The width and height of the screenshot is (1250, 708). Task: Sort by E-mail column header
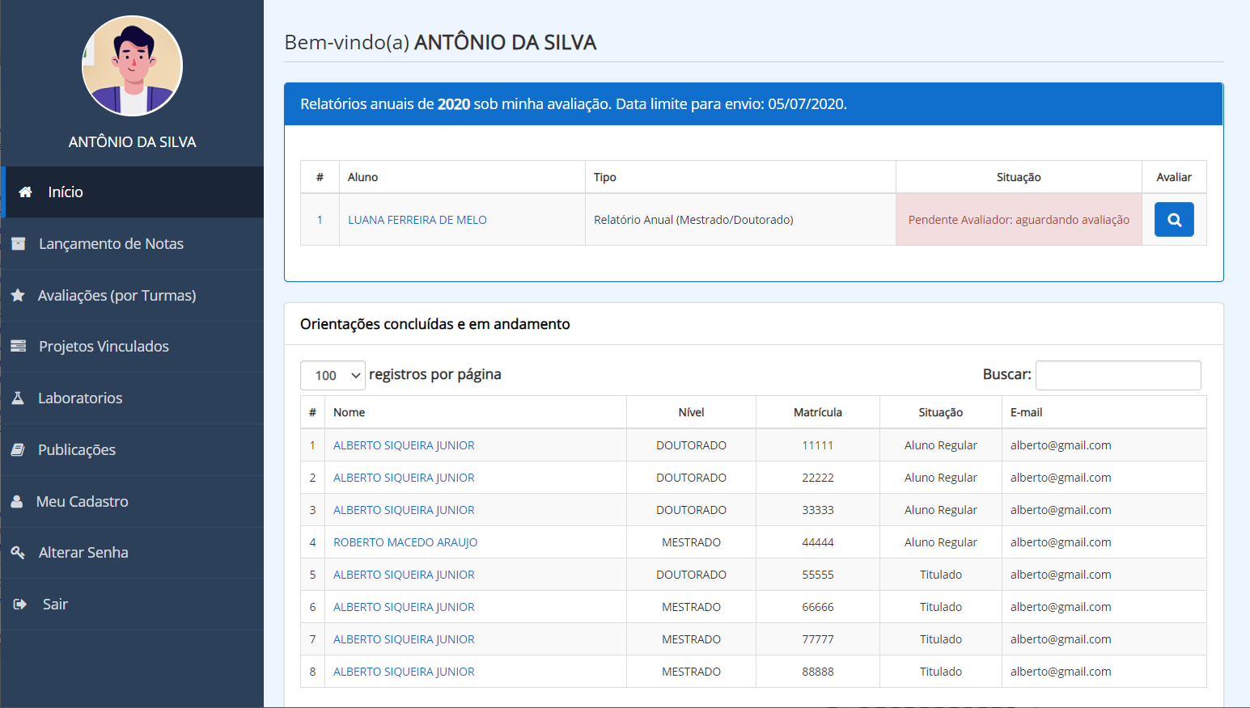click(1104, 412)
